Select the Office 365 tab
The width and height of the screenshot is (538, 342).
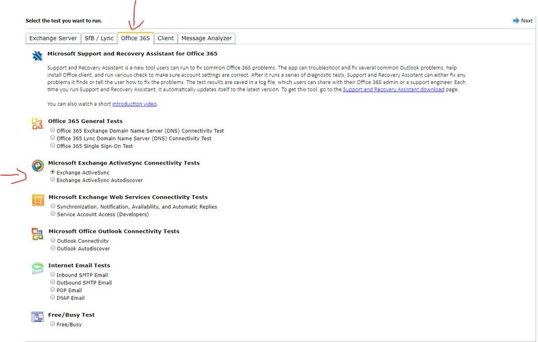[136, 38]
